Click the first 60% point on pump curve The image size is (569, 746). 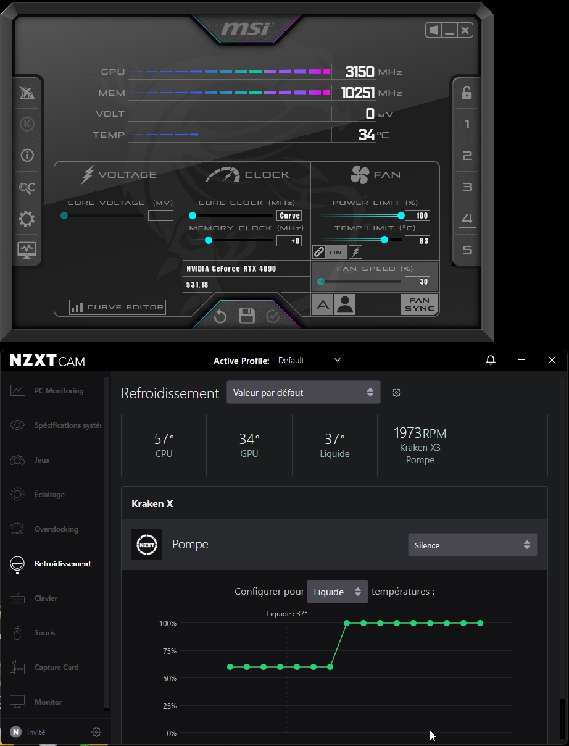click(x=230, y=667)
